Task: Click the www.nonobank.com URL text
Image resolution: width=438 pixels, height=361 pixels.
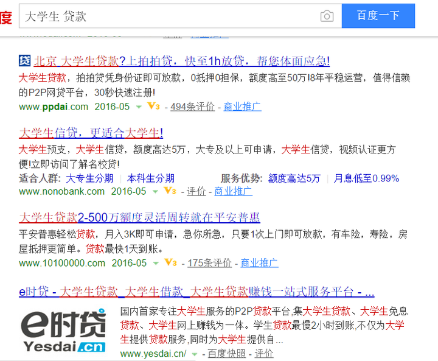Action: [x=61, y=191]
